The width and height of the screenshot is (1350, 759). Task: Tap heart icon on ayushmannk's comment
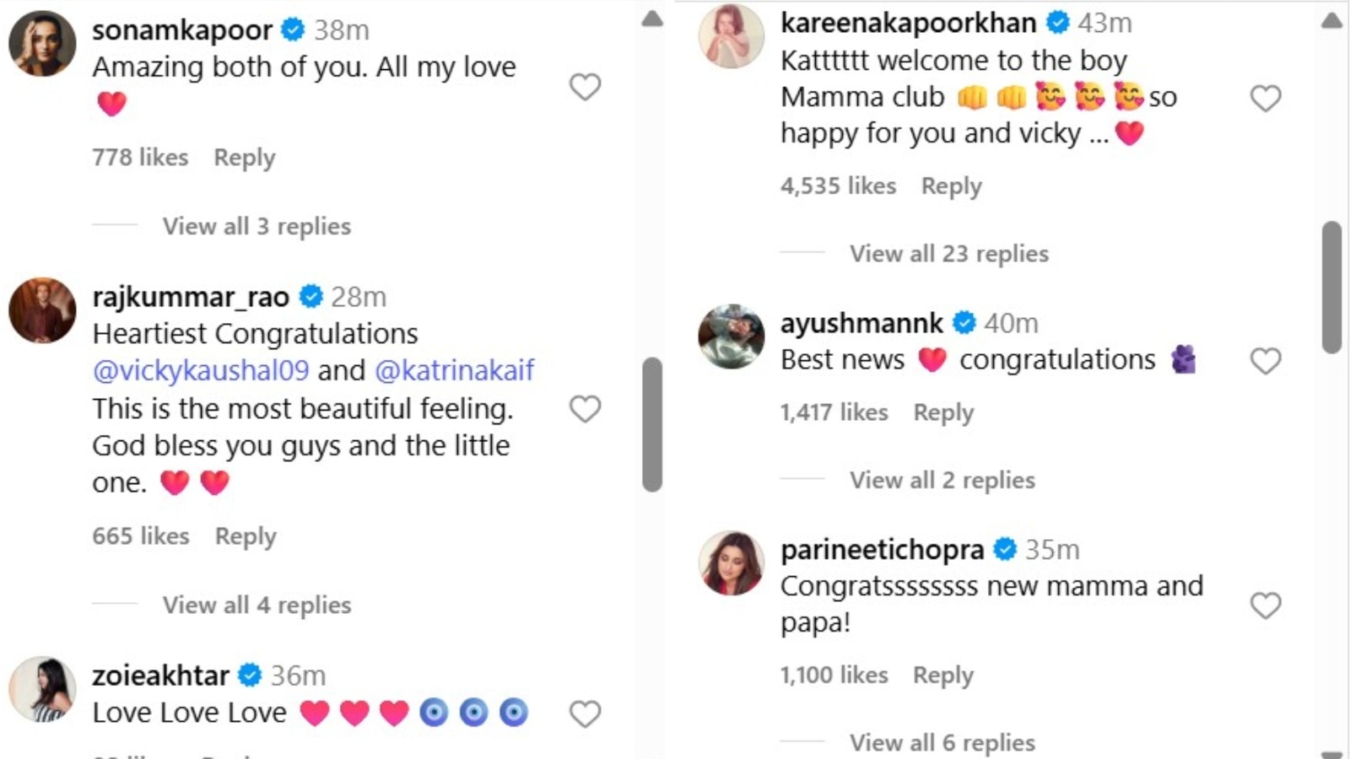click(x=1265, y=361)
